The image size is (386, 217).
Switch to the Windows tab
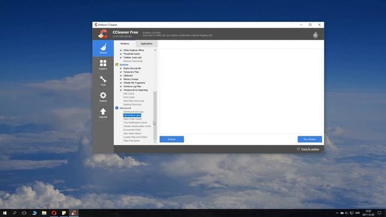[125, 43]
